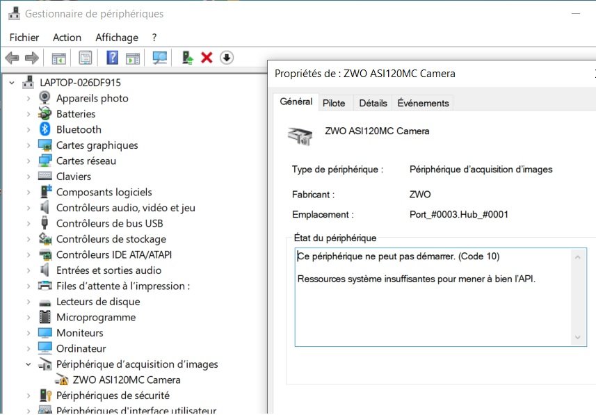
Task: Click the Back arrow in the toolbar
Action: 12,58
